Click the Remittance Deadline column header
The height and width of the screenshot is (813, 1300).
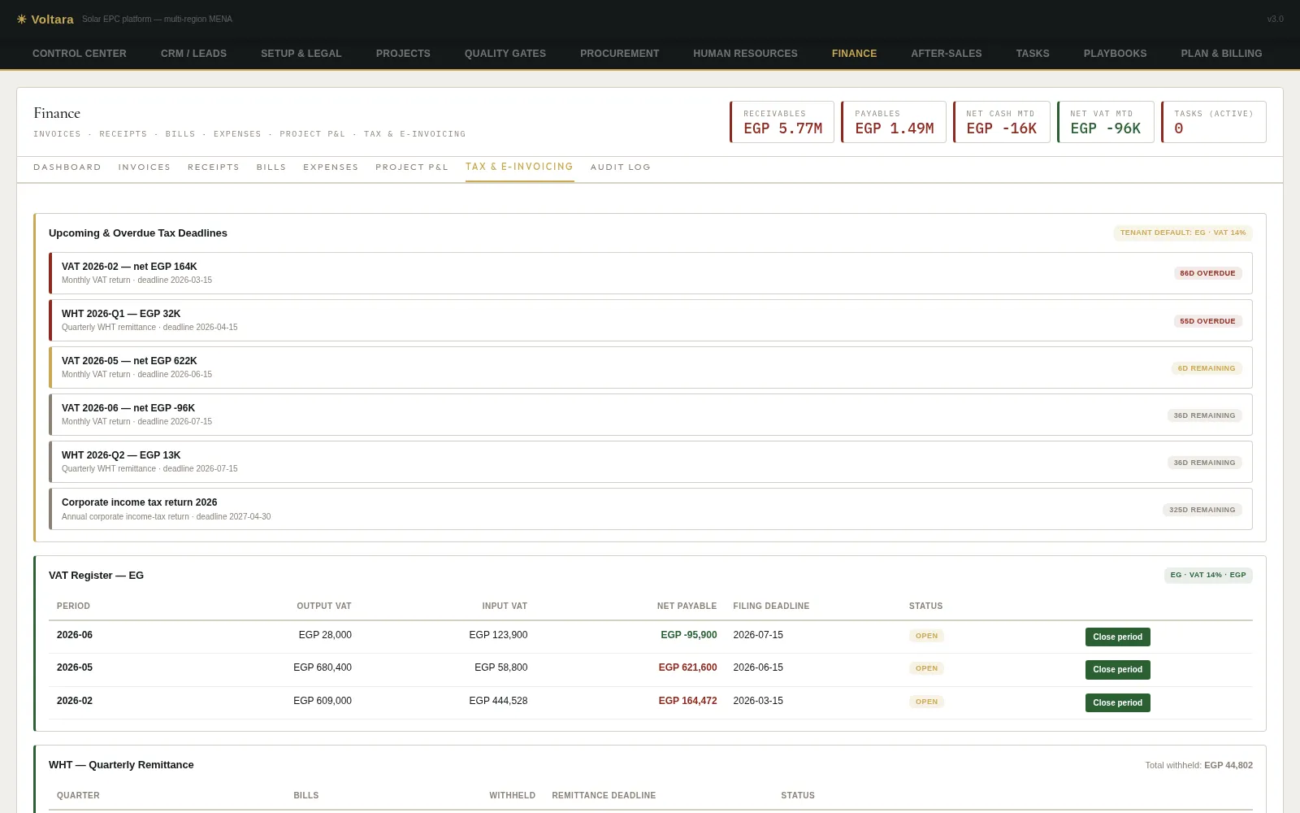click(x=604, y=796)
